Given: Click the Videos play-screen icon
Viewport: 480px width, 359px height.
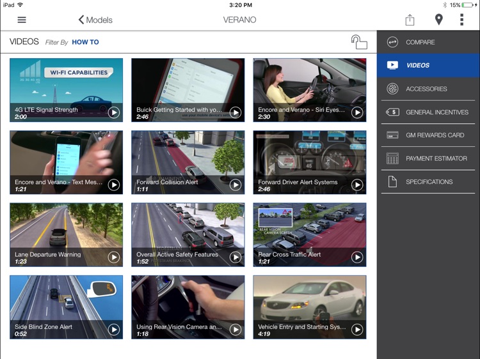Looking at the screenshot, I should tap(392, 65).
